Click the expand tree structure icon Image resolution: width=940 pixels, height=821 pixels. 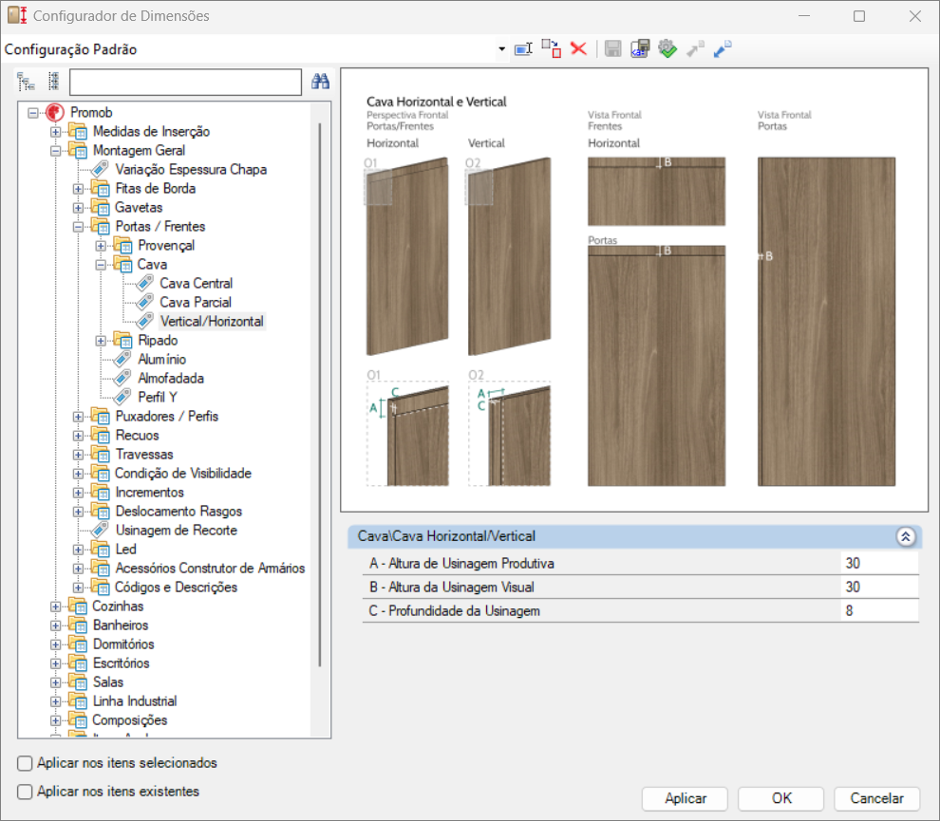click(x=26, y=82)
